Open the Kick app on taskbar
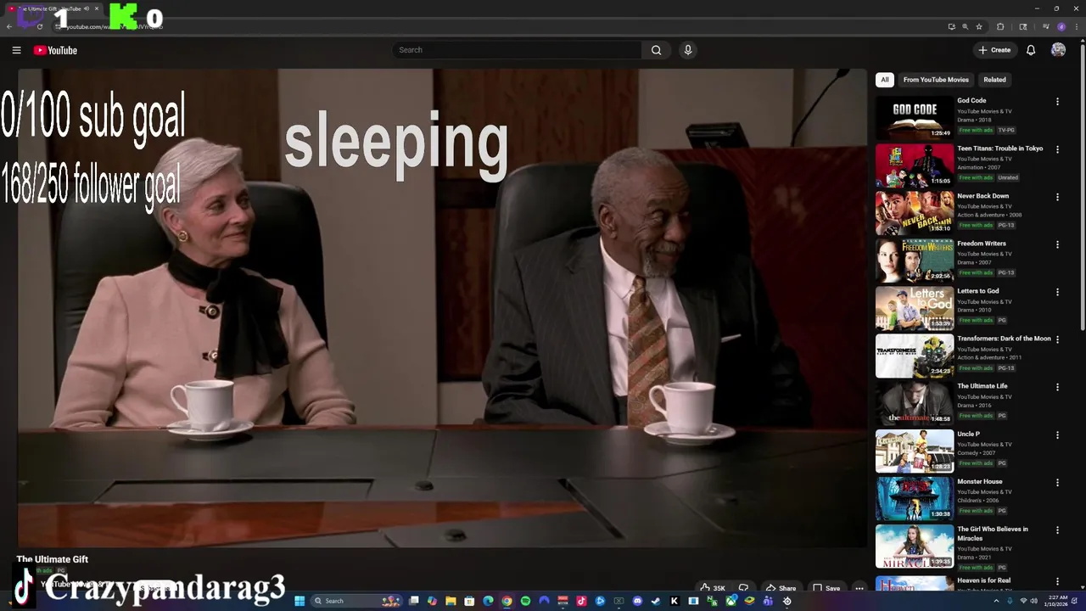This screenshot has height=611, width=1086. [x=674, y=601]
